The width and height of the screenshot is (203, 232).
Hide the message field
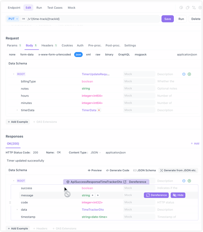click(x=178, y=195)
